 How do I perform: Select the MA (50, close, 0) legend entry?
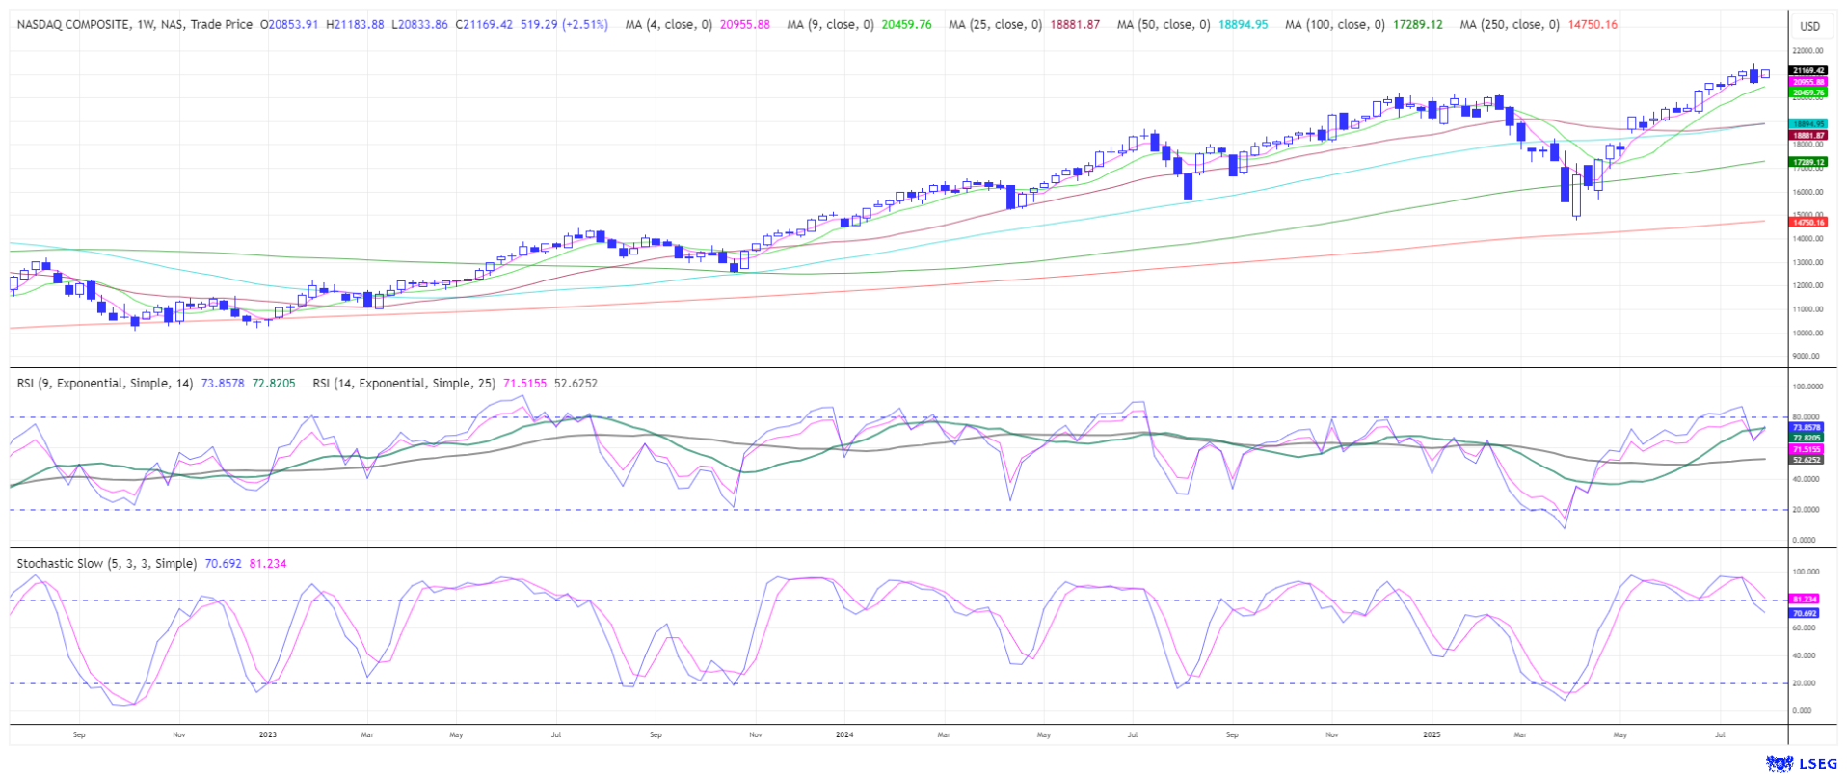[1163, 25]
